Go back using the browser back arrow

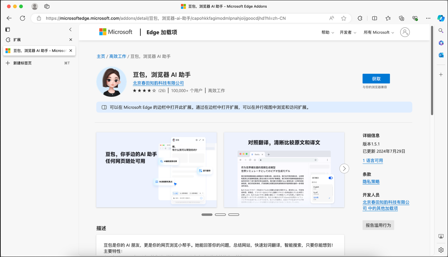9,18
